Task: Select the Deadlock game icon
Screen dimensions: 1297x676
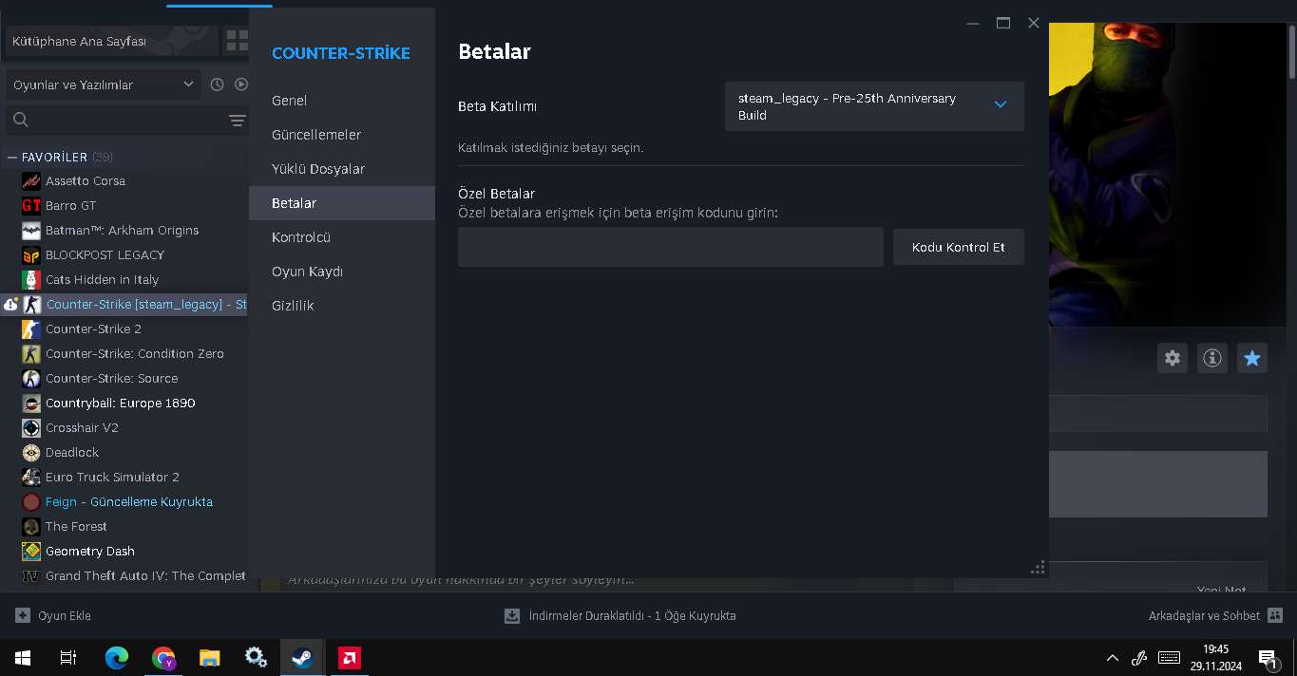Action: pos(31,452)
